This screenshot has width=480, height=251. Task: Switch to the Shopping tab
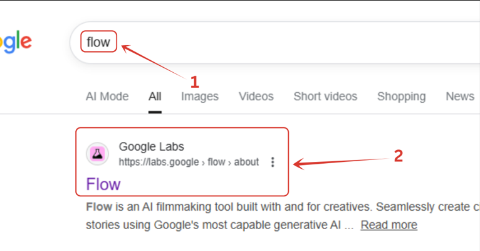pos(401,96)
